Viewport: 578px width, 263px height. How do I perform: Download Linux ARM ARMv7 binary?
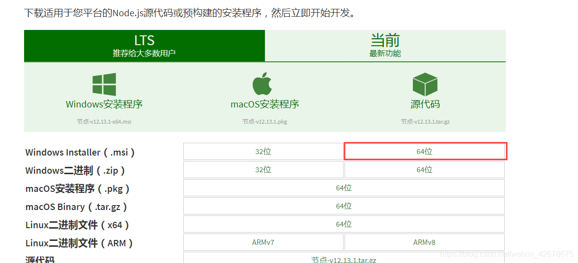[263, 242]
